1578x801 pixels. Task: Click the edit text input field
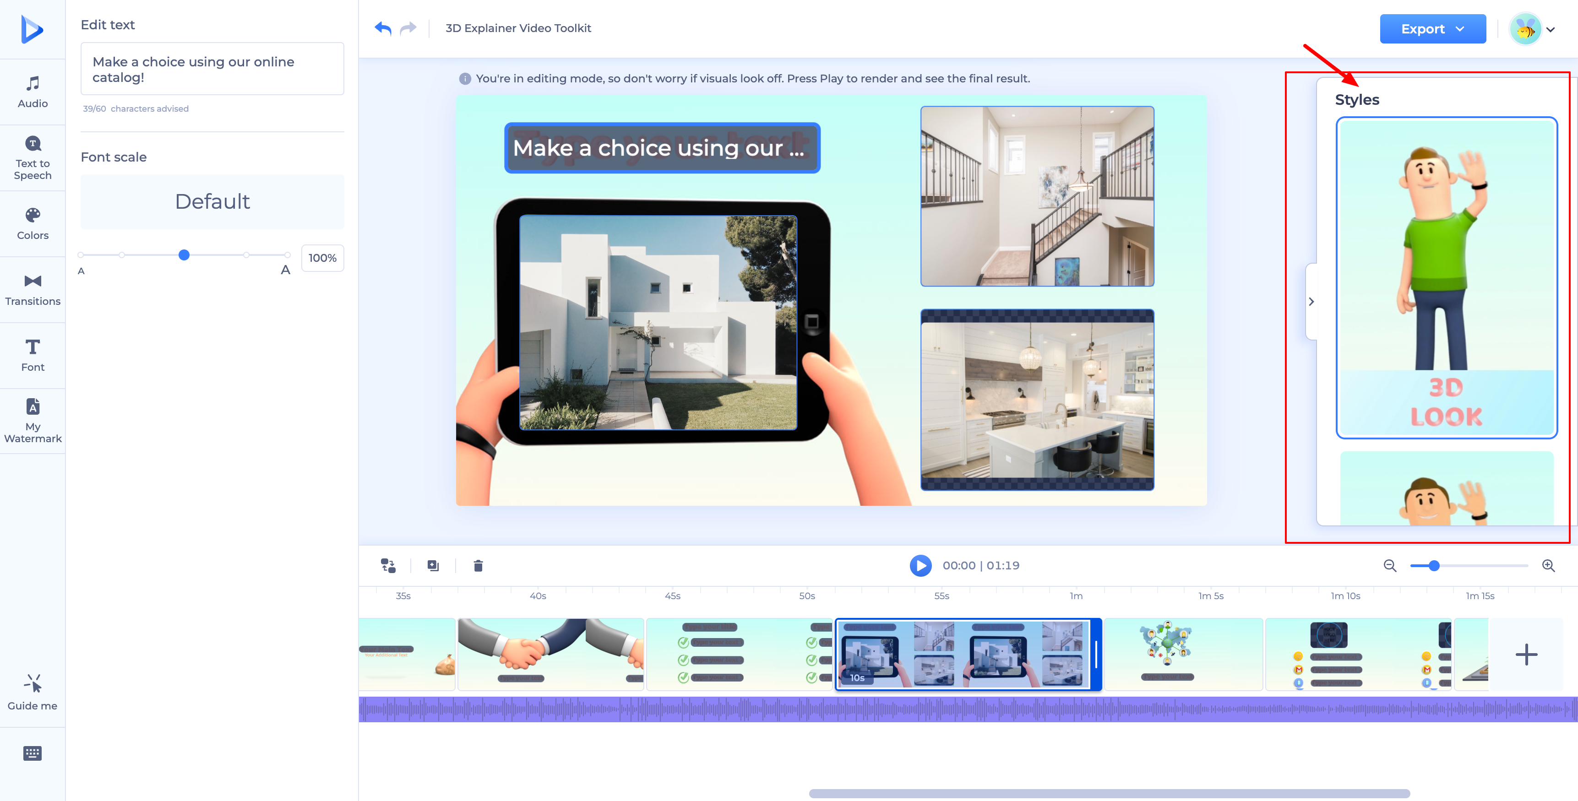(212, 69)
